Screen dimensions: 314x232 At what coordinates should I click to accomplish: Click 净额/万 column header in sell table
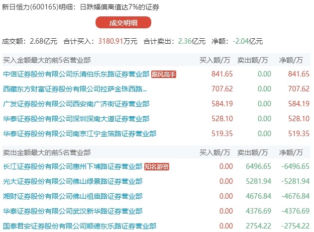coord(291,153)
